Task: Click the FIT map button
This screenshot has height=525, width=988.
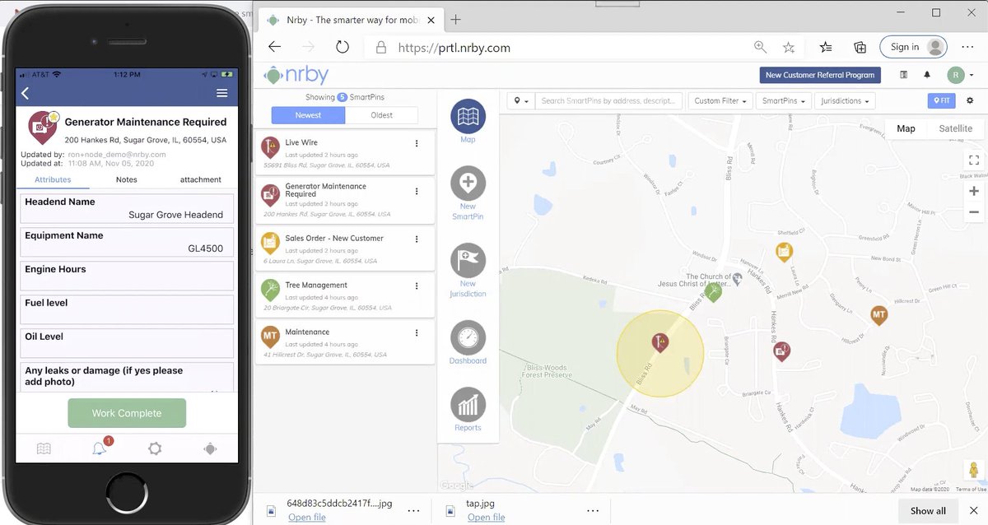Action: 941,100
